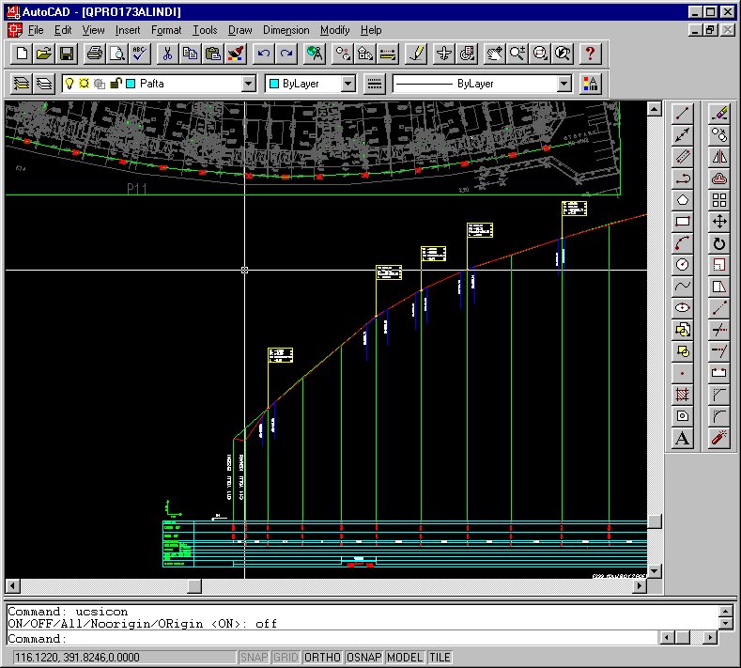Screen dimensions: 741x668
Task: Select the Rectangle draw tool
Action: (x=683, y=223)
